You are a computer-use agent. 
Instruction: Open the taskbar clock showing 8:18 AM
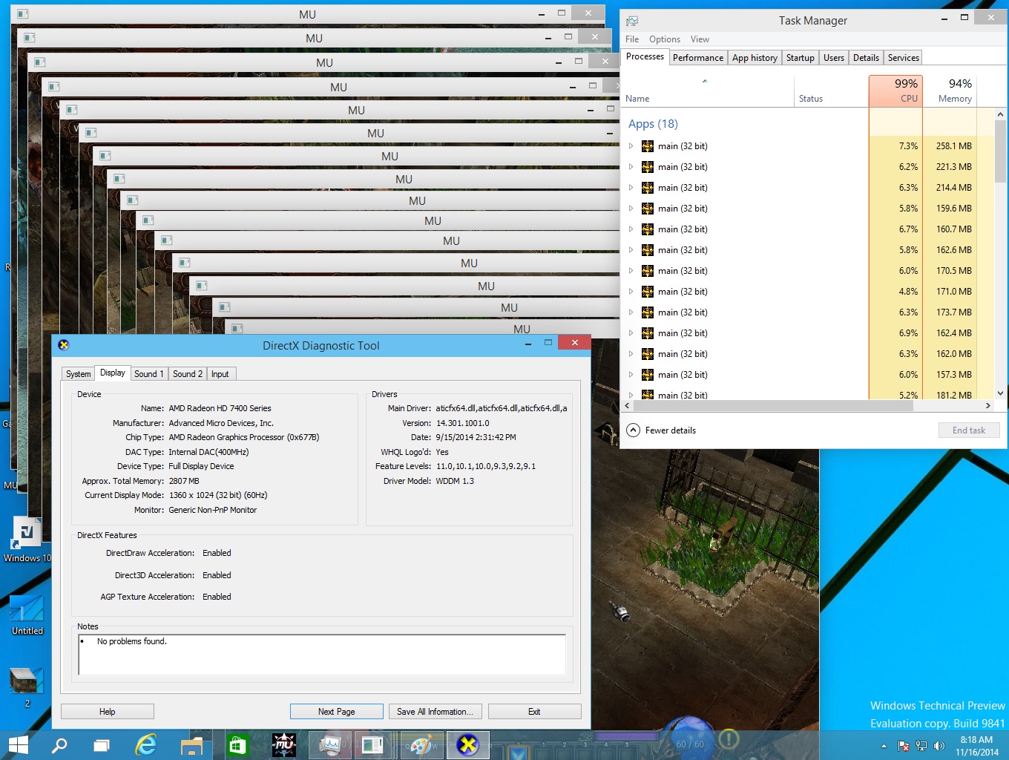tap(976, 746)
